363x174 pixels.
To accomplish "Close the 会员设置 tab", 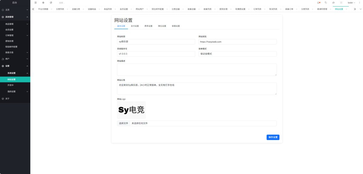I will point(131,9).
